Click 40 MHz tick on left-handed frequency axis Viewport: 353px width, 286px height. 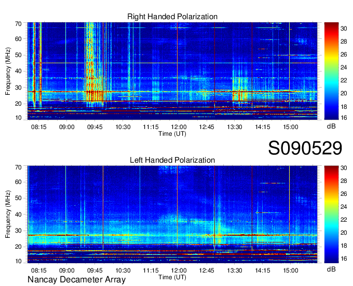(18, 214)
